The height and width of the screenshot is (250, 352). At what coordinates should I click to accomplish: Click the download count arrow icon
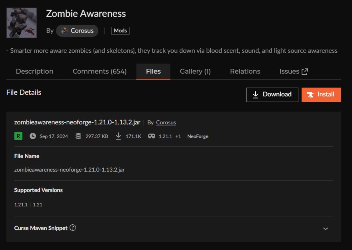click(118, 136)
